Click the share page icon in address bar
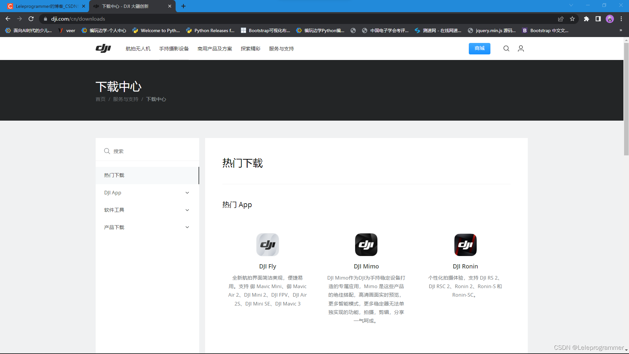This screenshot has width=629, height=354. click(x=561, y=19)
